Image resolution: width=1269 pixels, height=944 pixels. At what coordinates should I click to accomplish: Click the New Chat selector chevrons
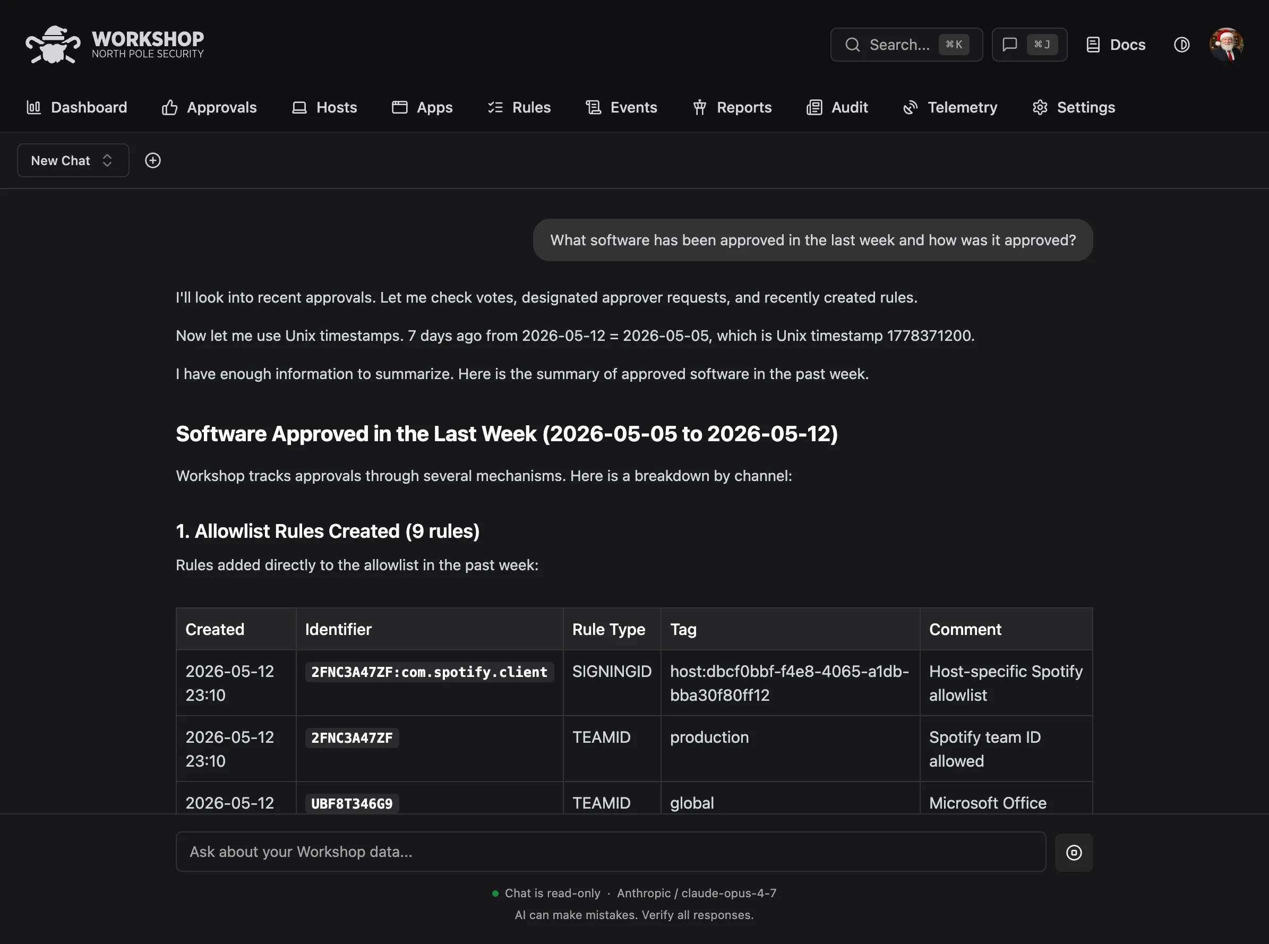(107, 160)
